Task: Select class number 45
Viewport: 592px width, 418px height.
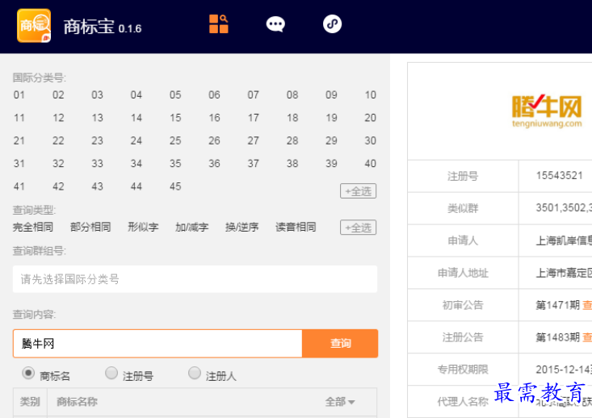Action: click(x=175, y=186)
